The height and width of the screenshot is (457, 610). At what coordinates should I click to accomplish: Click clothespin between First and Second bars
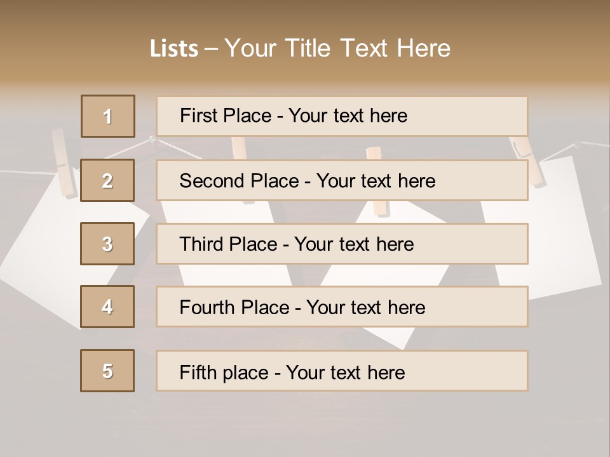[x=239, y=147]
